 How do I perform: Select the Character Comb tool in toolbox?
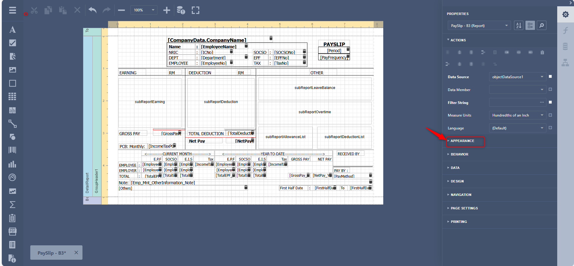click(x=12, y=110)
